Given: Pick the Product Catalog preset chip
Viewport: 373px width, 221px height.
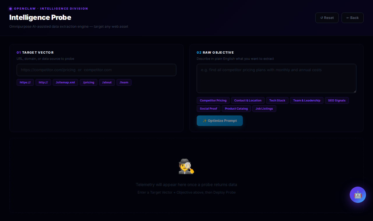Looking at the screenshot, I should [x=236, y=109].
